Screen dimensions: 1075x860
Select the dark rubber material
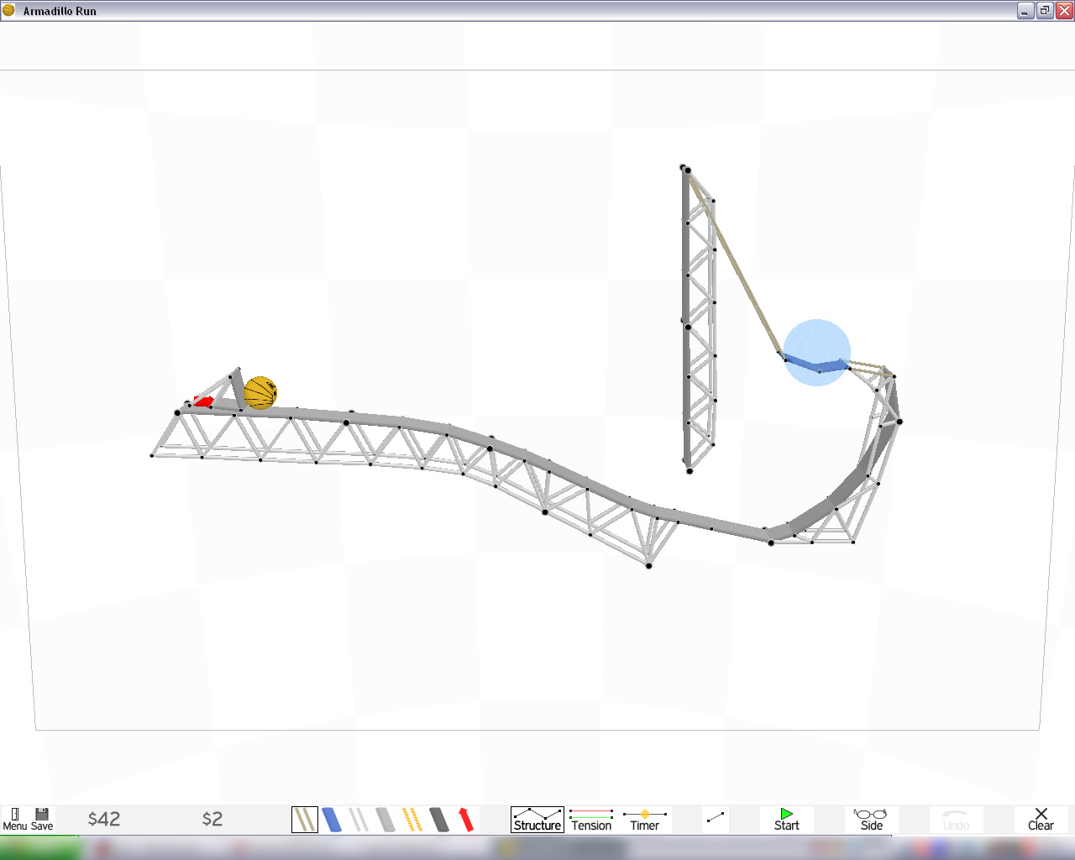[x=439, y=820]
